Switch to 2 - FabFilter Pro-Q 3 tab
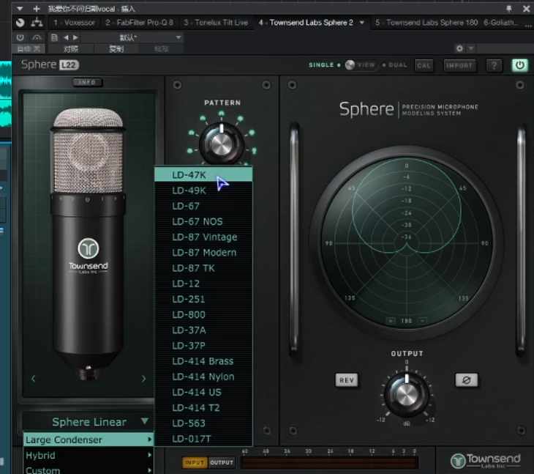Screen dimensions: 534x474 139,23
